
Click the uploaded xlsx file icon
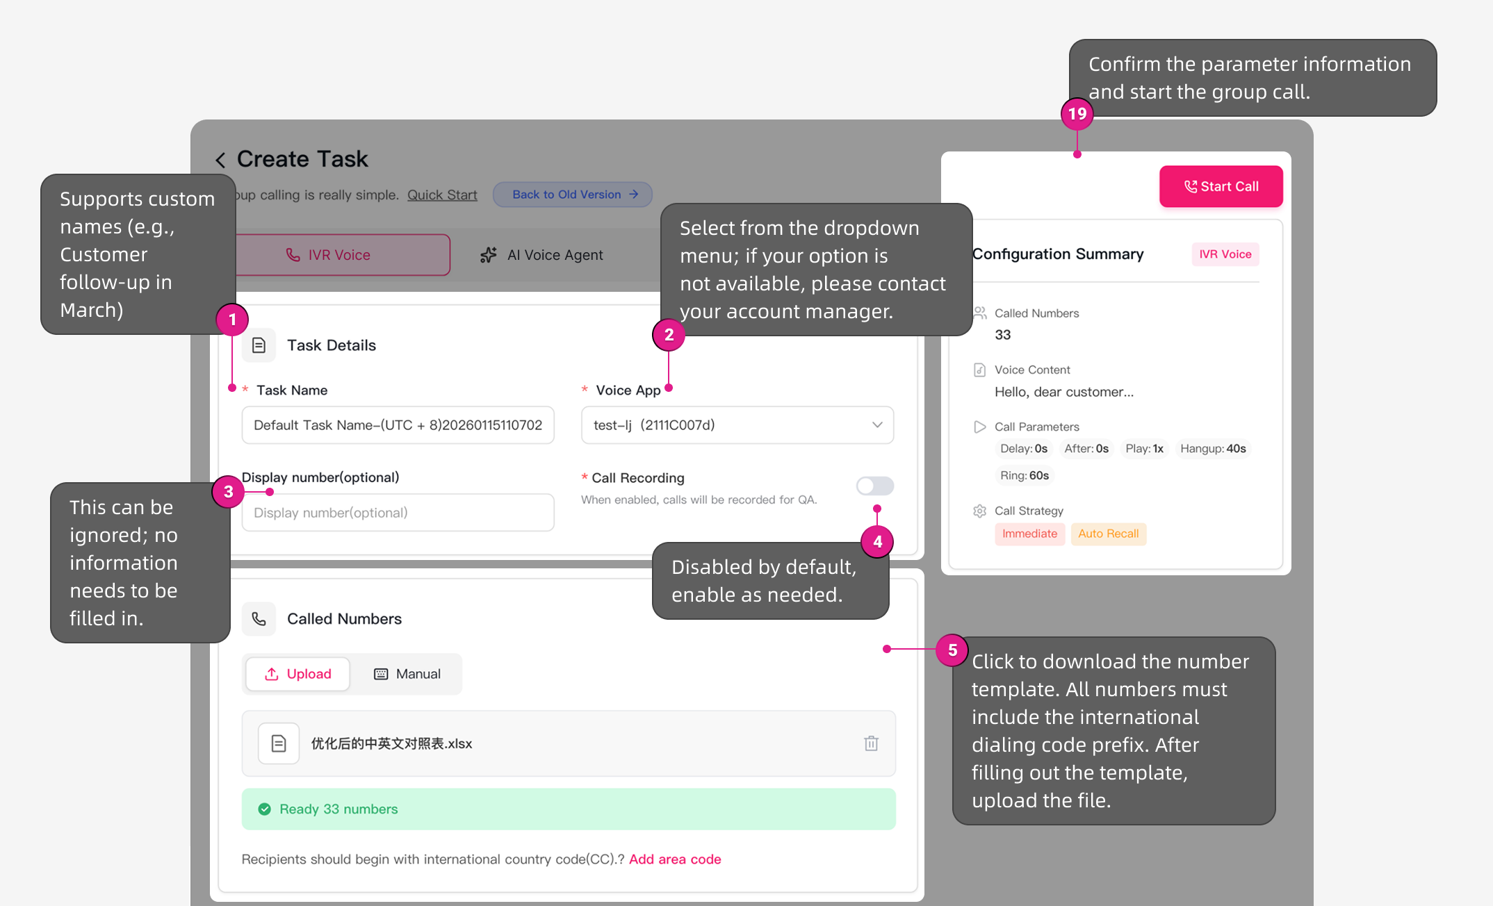pos(279,743)
